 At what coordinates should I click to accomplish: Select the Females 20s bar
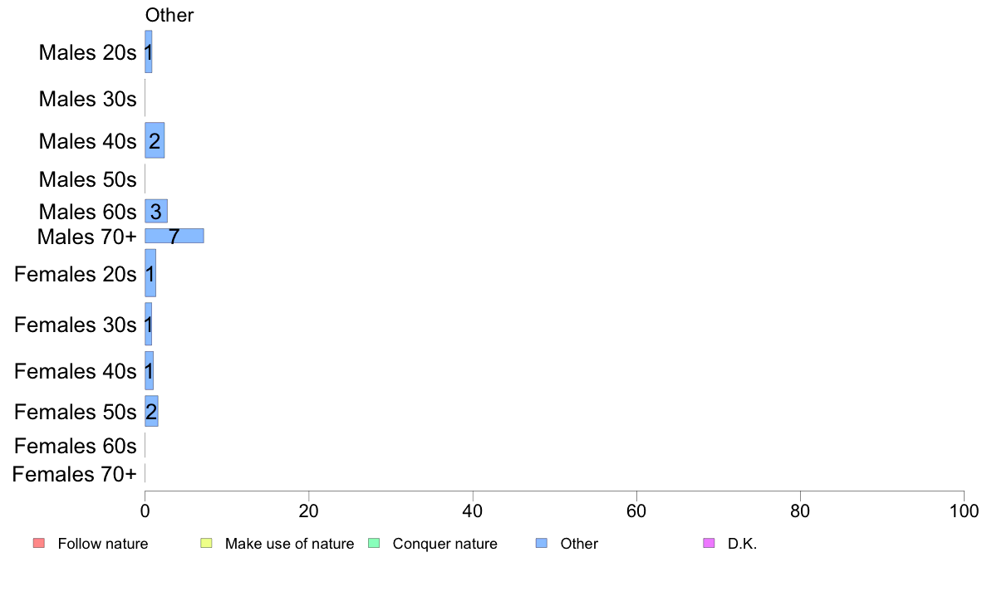150,273
